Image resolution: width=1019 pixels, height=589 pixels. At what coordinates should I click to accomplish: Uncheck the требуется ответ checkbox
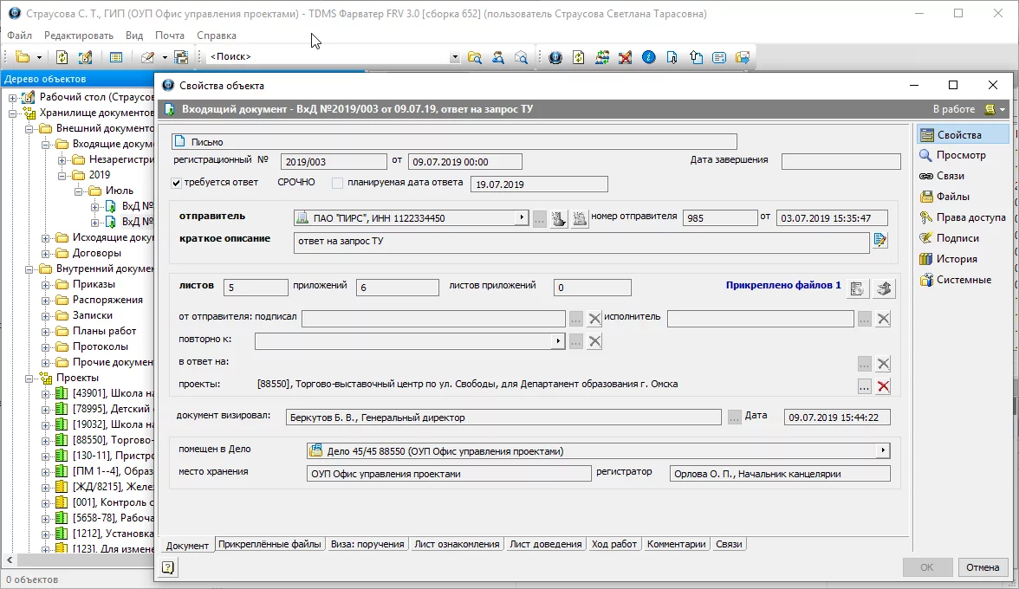[x=177, y=183]
